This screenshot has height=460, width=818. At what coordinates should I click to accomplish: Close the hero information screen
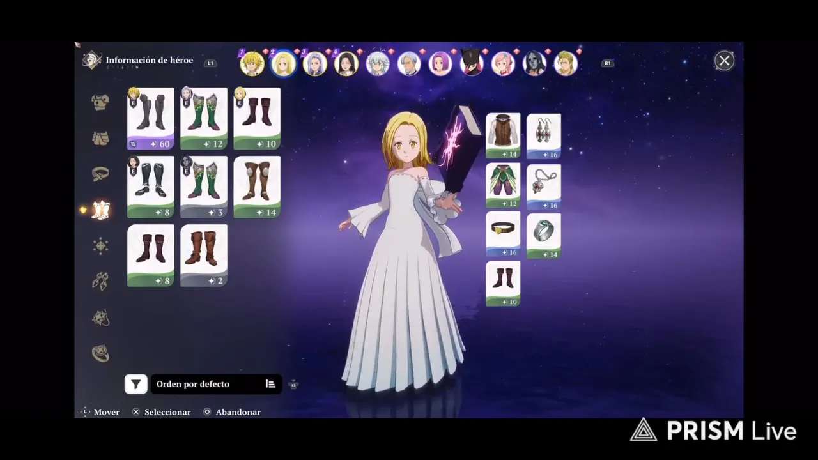coord(724,61)
